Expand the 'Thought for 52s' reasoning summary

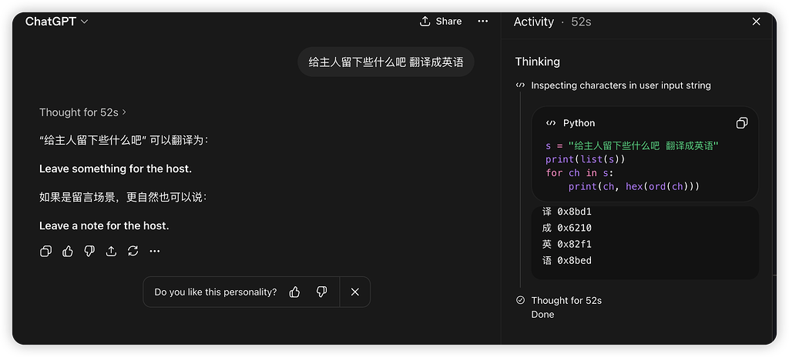(x=82, y=112)
